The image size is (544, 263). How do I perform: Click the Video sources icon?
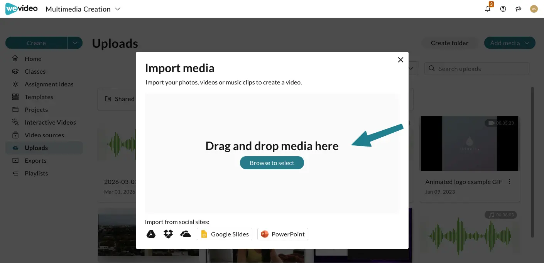(15, 135)
